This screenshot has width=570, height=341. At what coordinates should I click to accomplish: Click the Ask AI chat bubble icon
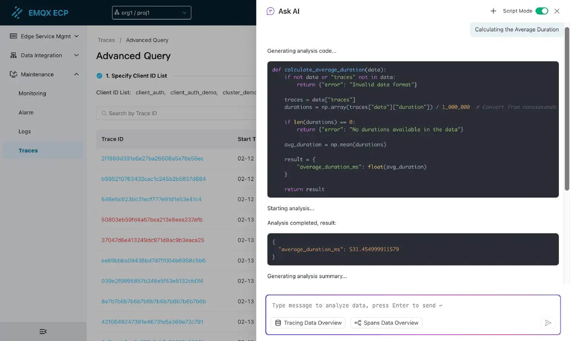271,11
